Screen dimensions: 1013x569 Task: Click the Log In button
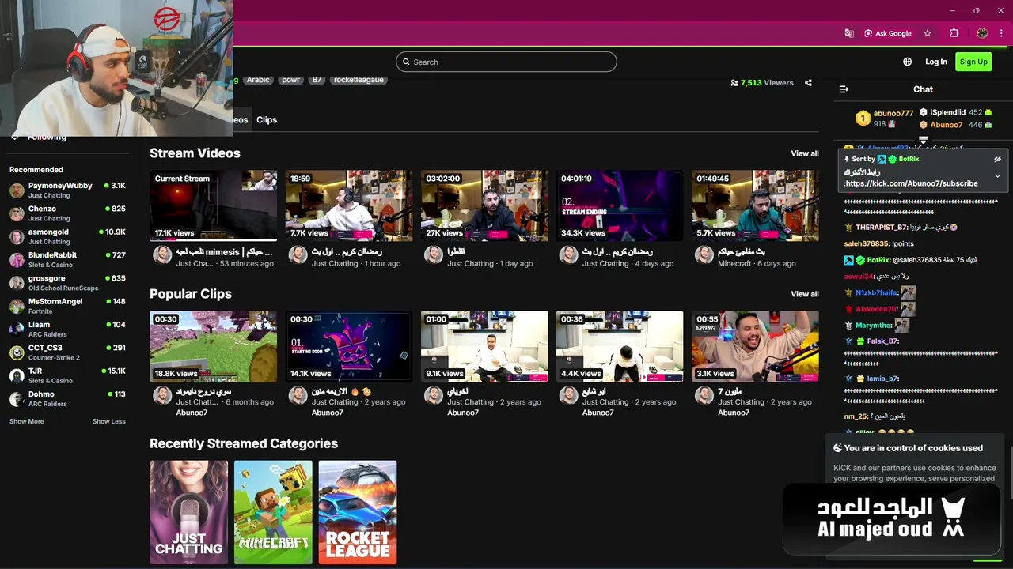point(936,62)
